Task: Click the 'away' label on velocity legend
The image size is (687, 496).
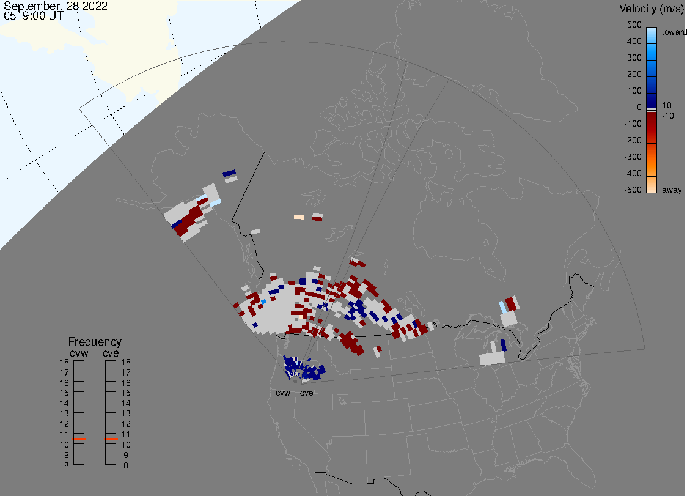Action: coord(672,190)
